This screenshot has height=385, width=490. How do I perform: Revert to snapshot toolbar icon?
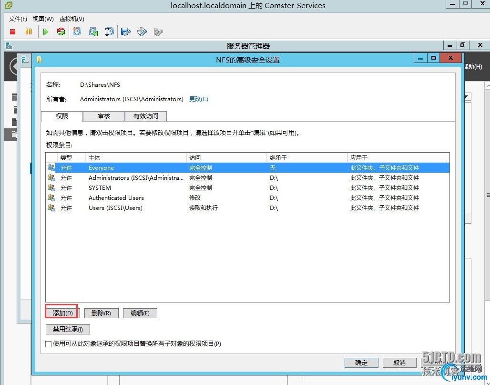(93, 31)
